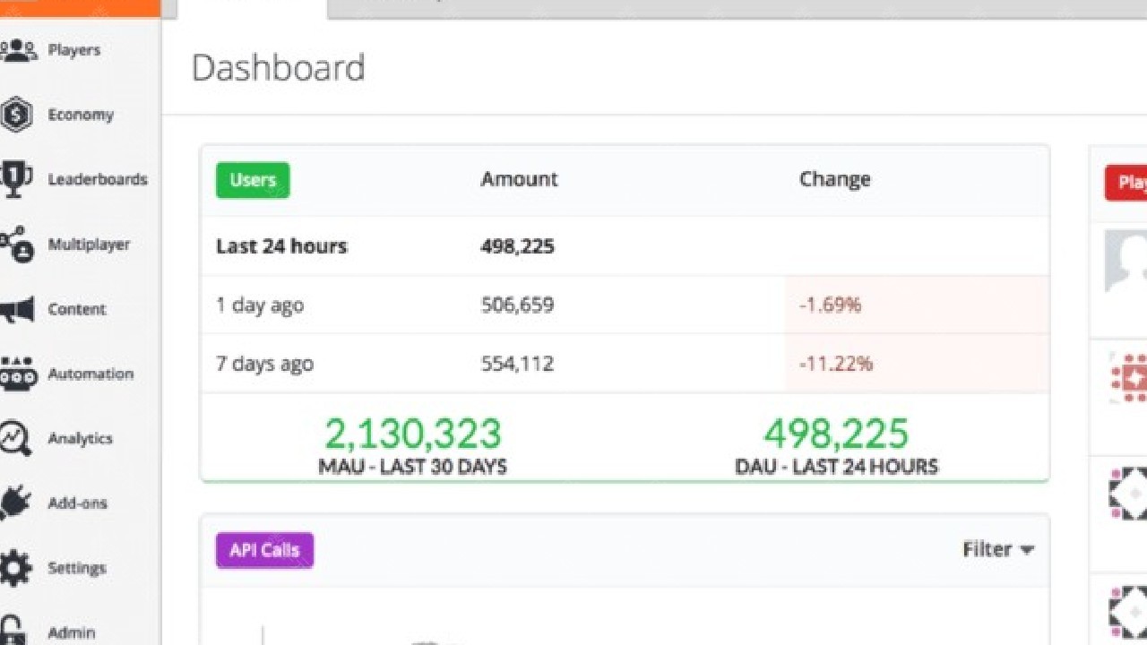Click the Content megaphone icon
Screen dimensions: 1147x645
pos(17,309)
